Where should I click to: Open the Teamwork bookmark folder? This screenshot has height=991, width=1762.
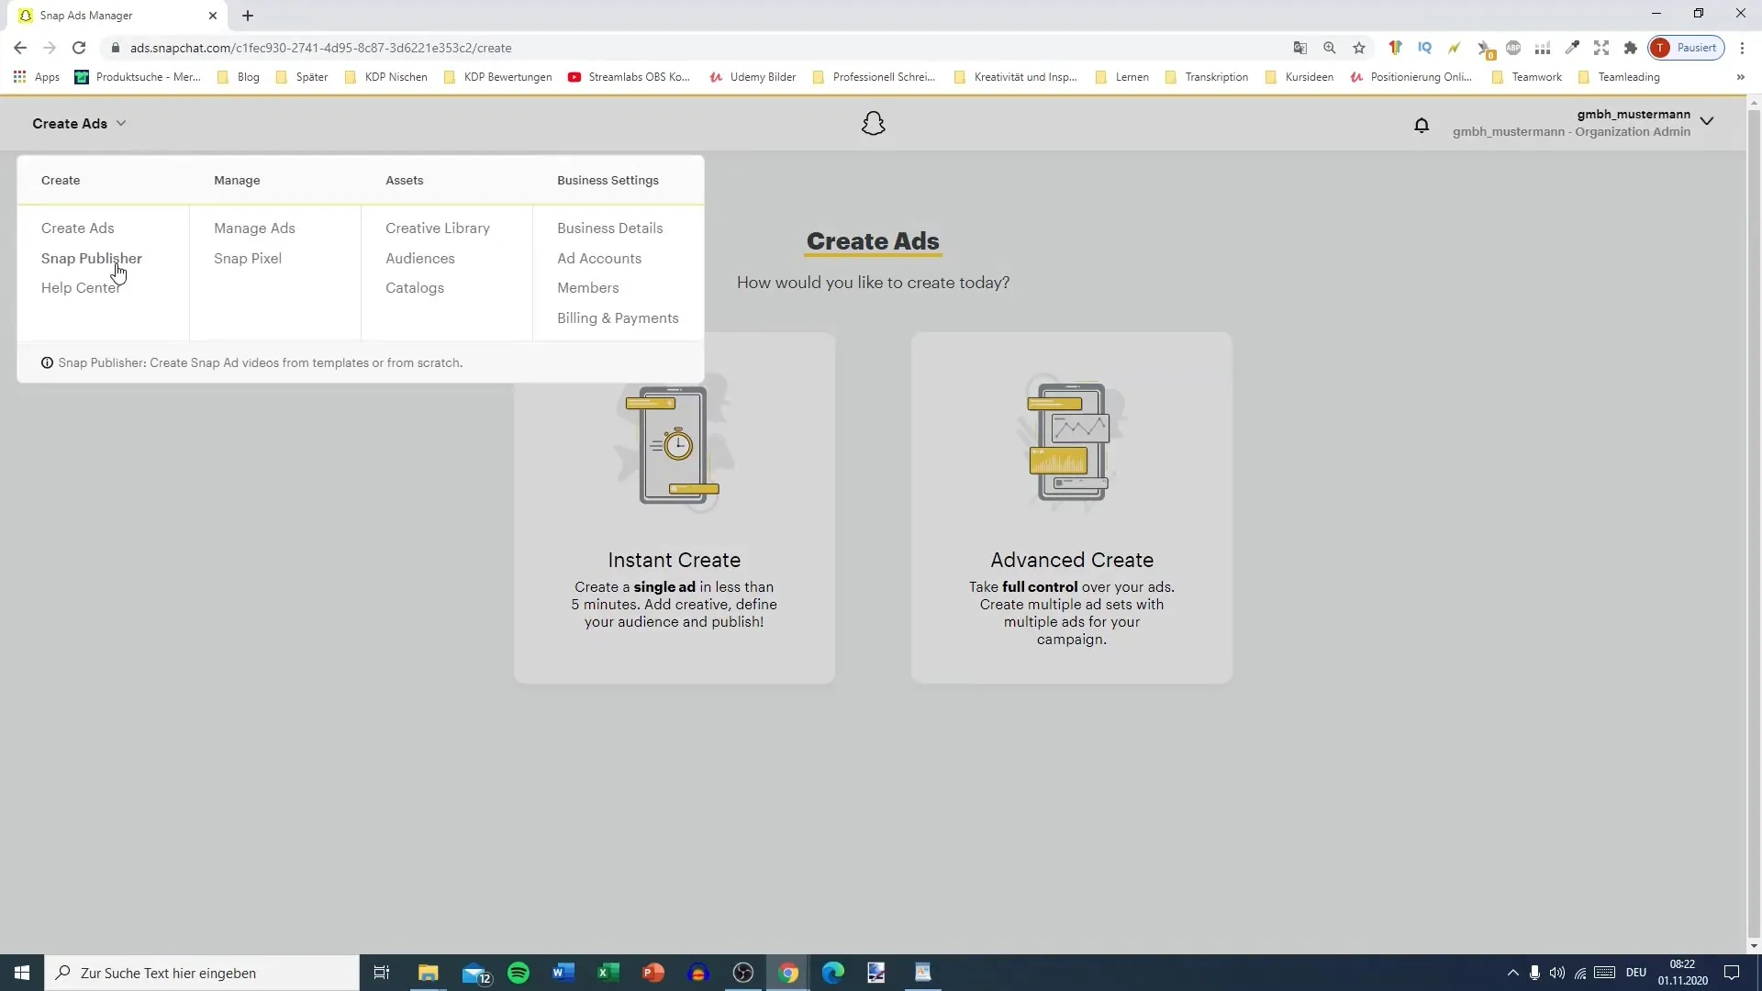click(x=1527, y=77)
